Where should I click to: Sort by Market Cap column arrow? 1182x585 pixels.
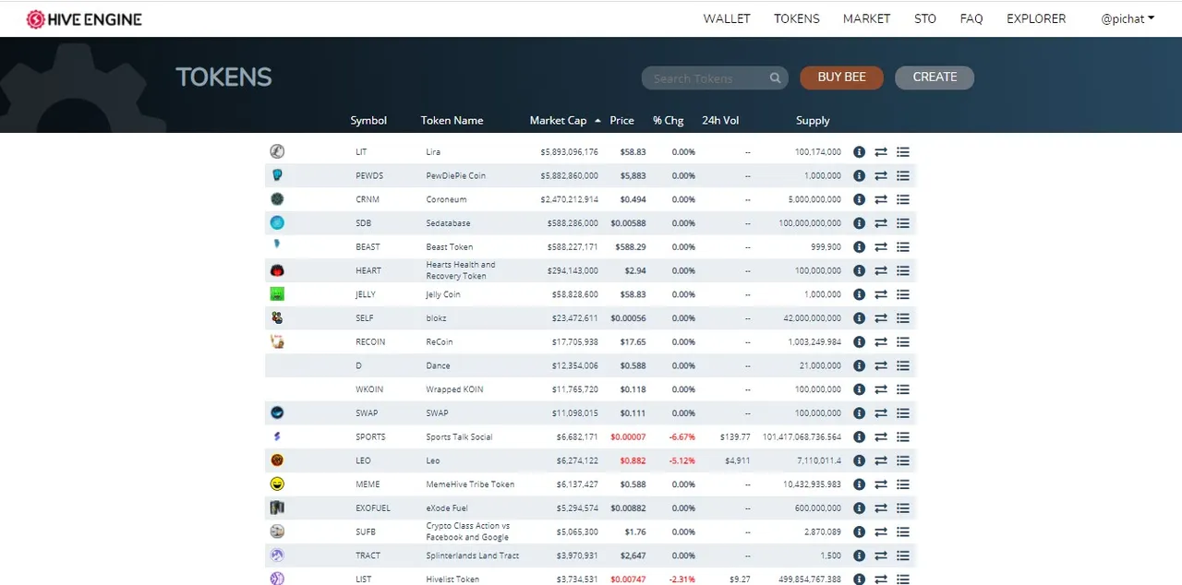597,121
